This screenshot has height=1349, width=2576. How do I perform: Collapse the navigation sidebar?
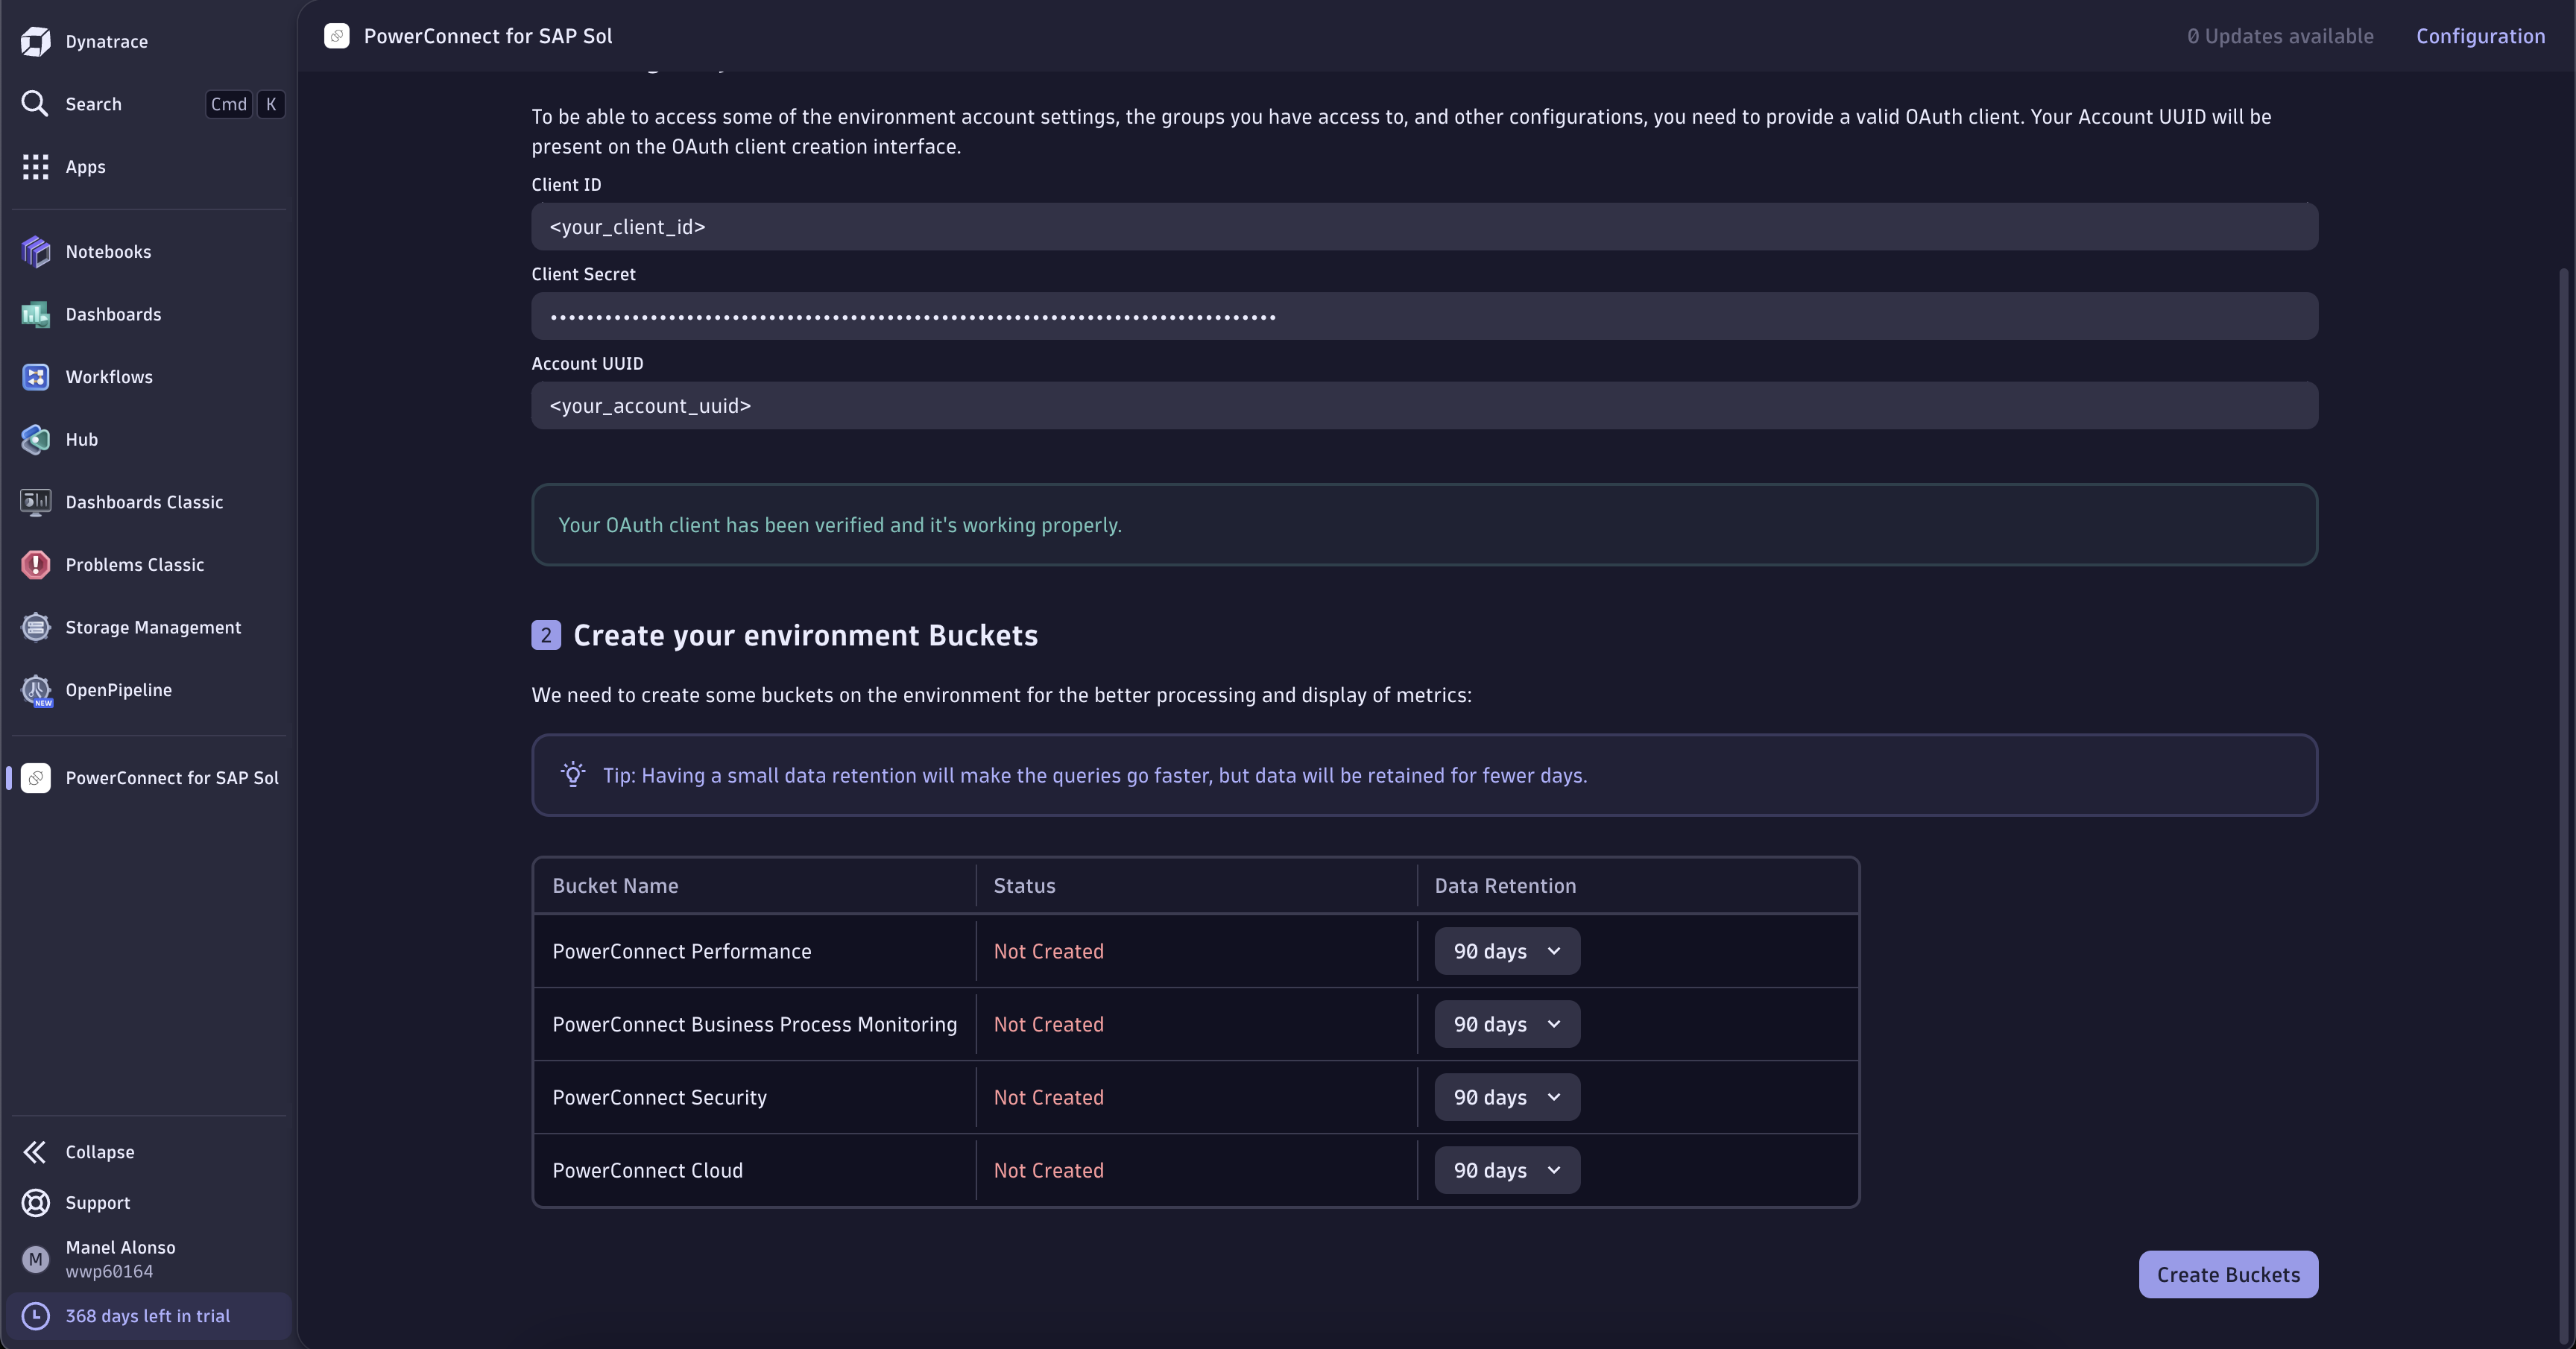tap(36, 1151)
